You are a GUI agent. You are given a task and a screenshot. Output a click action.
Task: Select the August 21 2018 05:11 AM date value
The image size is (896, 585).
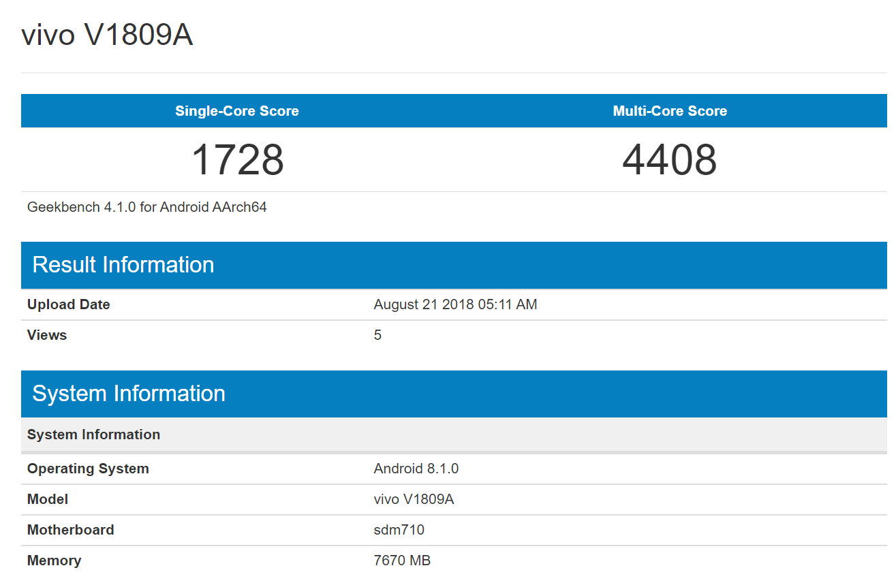455,304
